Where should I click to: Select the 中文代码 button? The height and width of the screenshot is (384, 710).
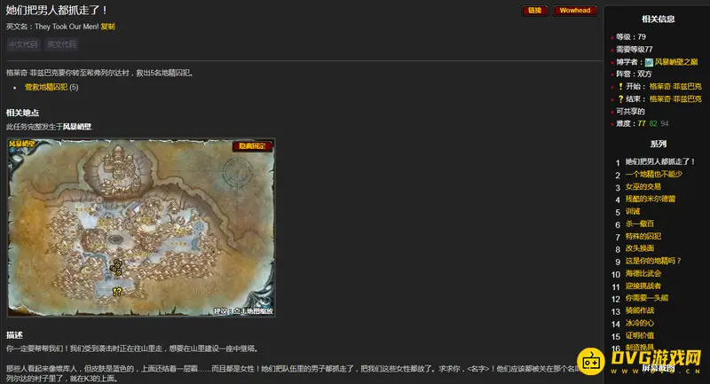coord(23,44)
